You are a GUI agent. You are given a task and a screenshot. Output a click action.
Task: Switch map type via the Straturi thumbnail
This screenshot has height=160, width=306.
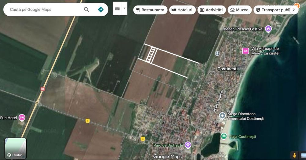[15, 148]
